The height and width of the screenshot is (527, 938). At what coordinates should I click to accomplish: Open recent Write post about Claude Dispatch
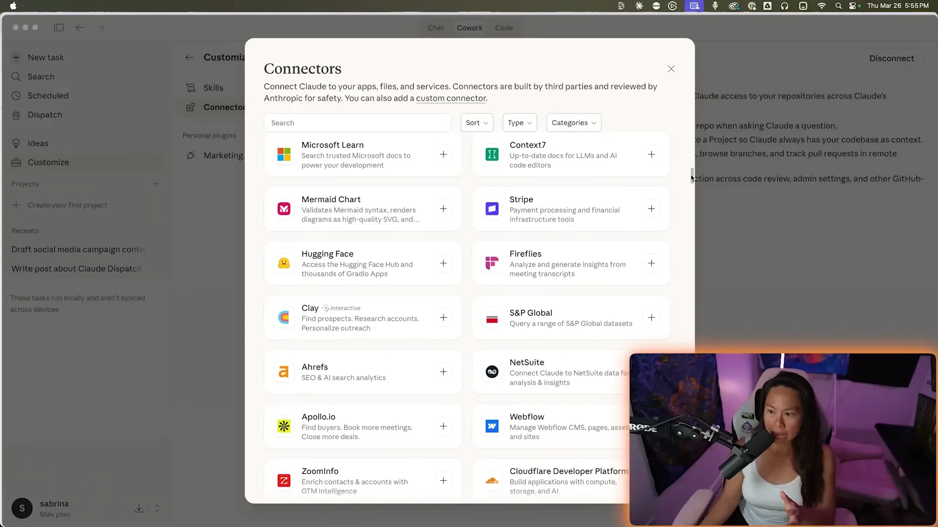77,268
